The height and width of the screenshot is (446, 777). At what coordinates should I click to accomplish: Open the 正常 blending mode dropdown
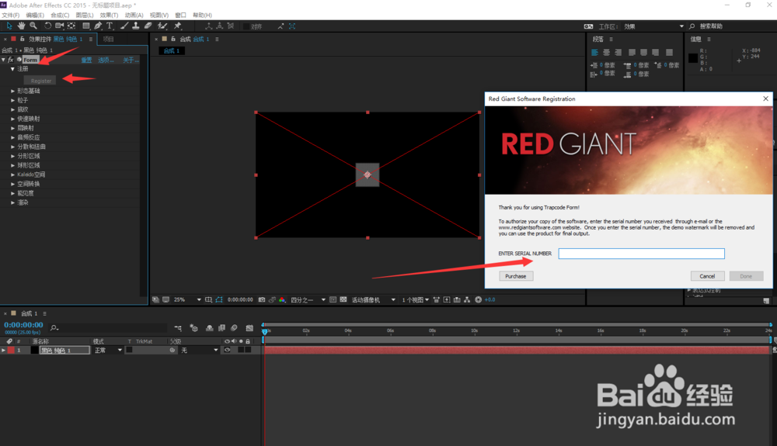(x=107, y=351)
